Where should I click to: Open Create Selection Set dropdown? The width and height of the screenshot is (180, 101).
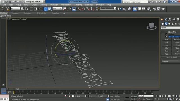[108, 8]
